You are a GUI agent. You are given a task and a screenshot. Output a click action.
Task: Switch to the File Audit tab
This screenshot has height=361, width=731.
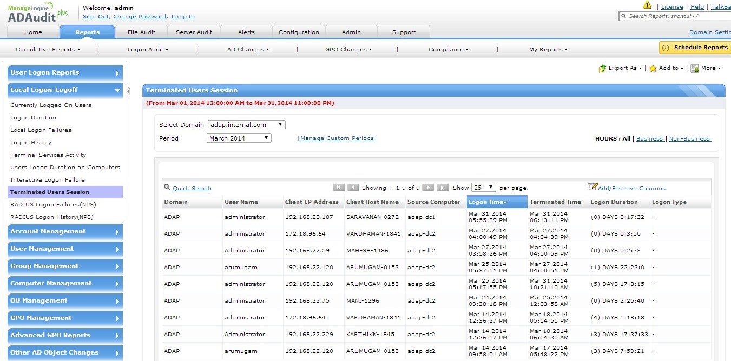141,32
